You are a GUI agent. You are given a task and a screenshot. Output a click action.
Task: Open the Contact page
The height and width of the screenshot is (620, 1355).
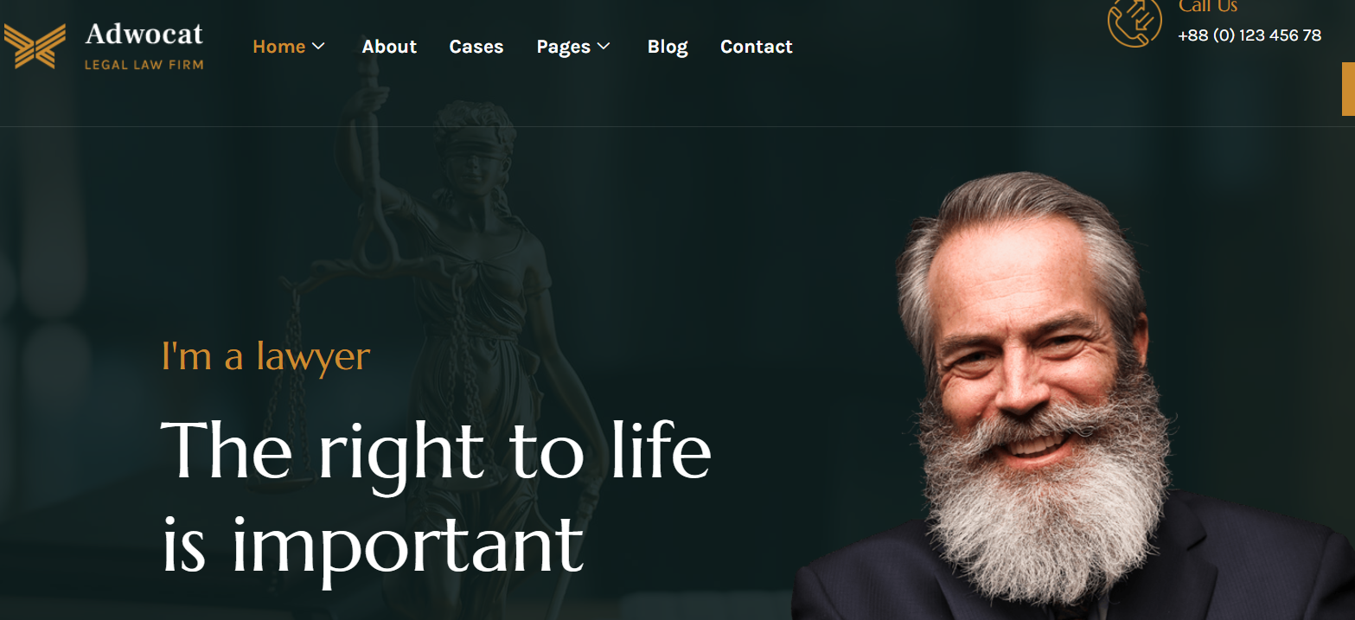(757, 47)
